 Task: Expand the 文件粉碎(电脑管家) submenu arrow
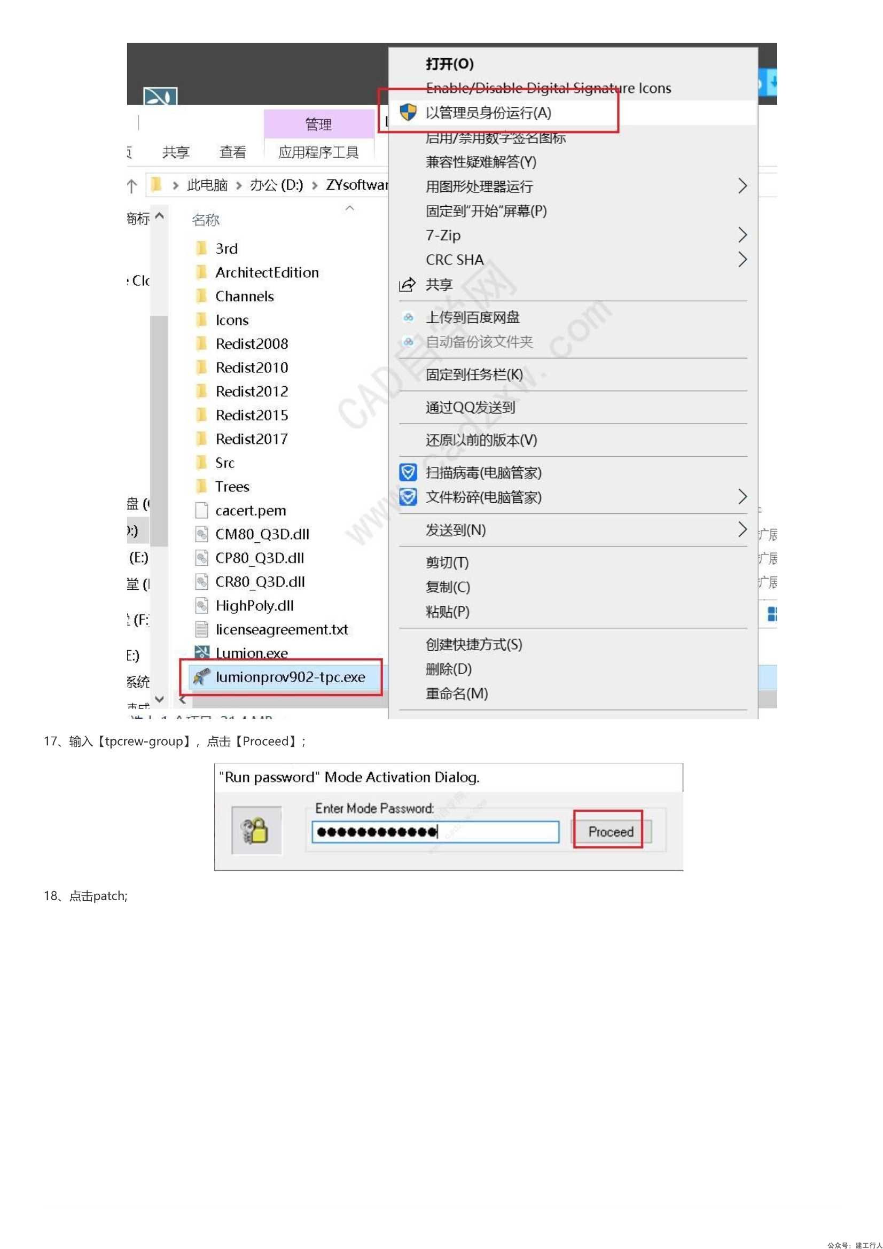tap(742, 497)
